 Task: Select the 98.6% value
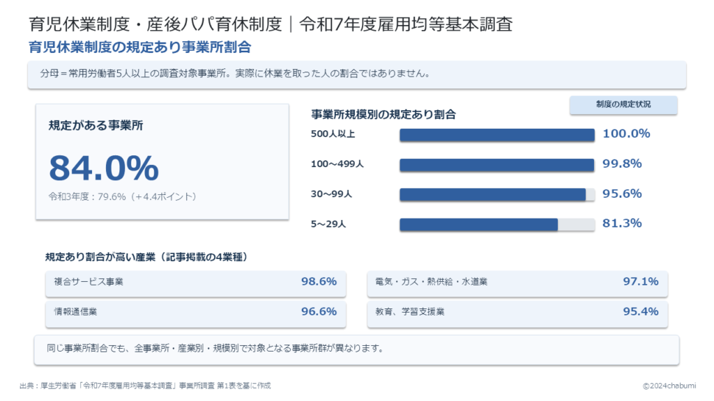[319, 281]
